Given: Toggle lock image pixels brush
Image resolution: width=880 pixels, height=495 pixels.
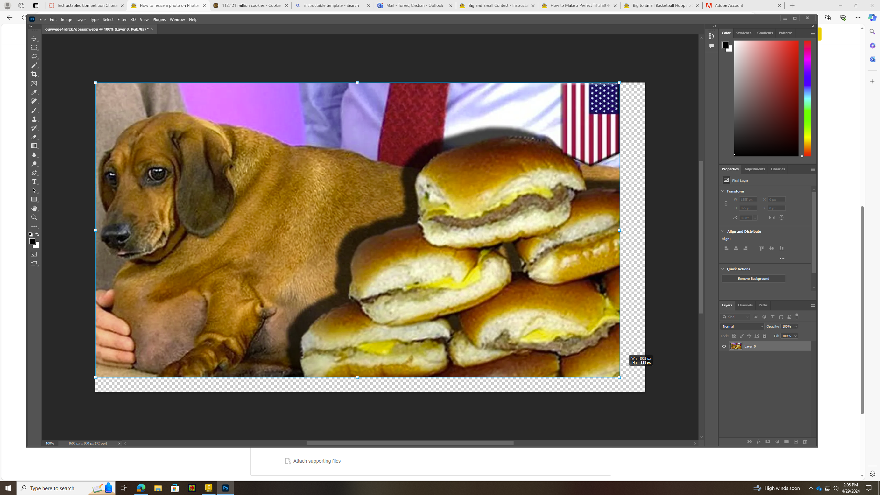Looking at the screenshot, I should click(x=741, y=336).
